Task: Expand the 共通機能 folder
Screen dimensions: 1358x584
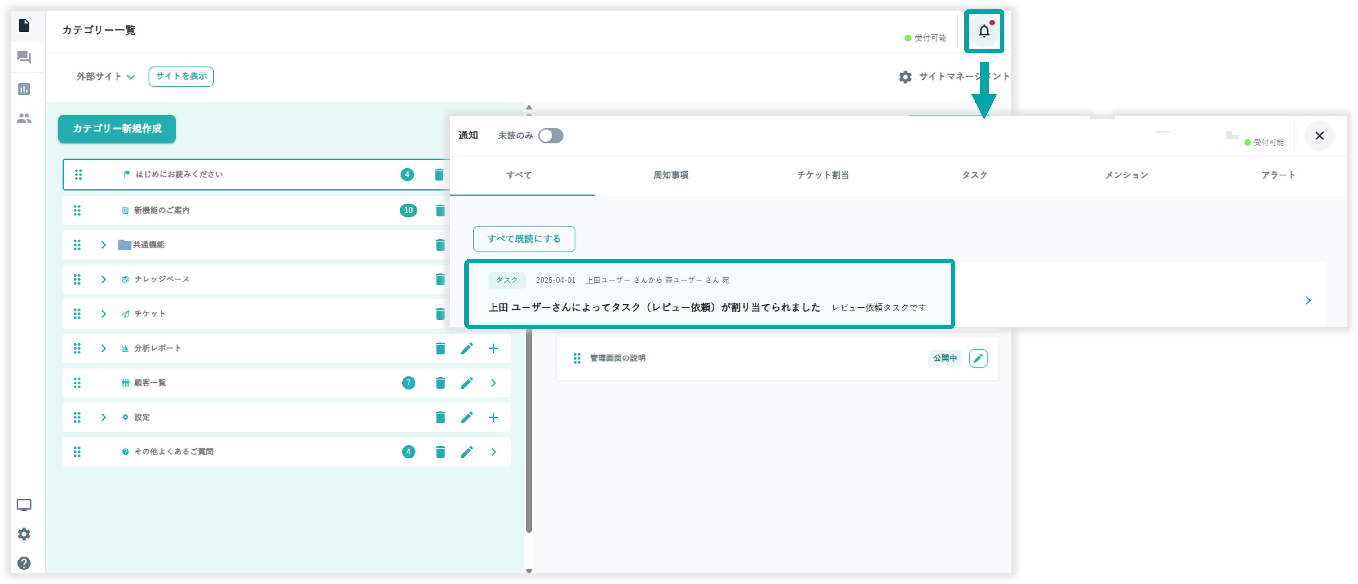Action: pos(103,245)
